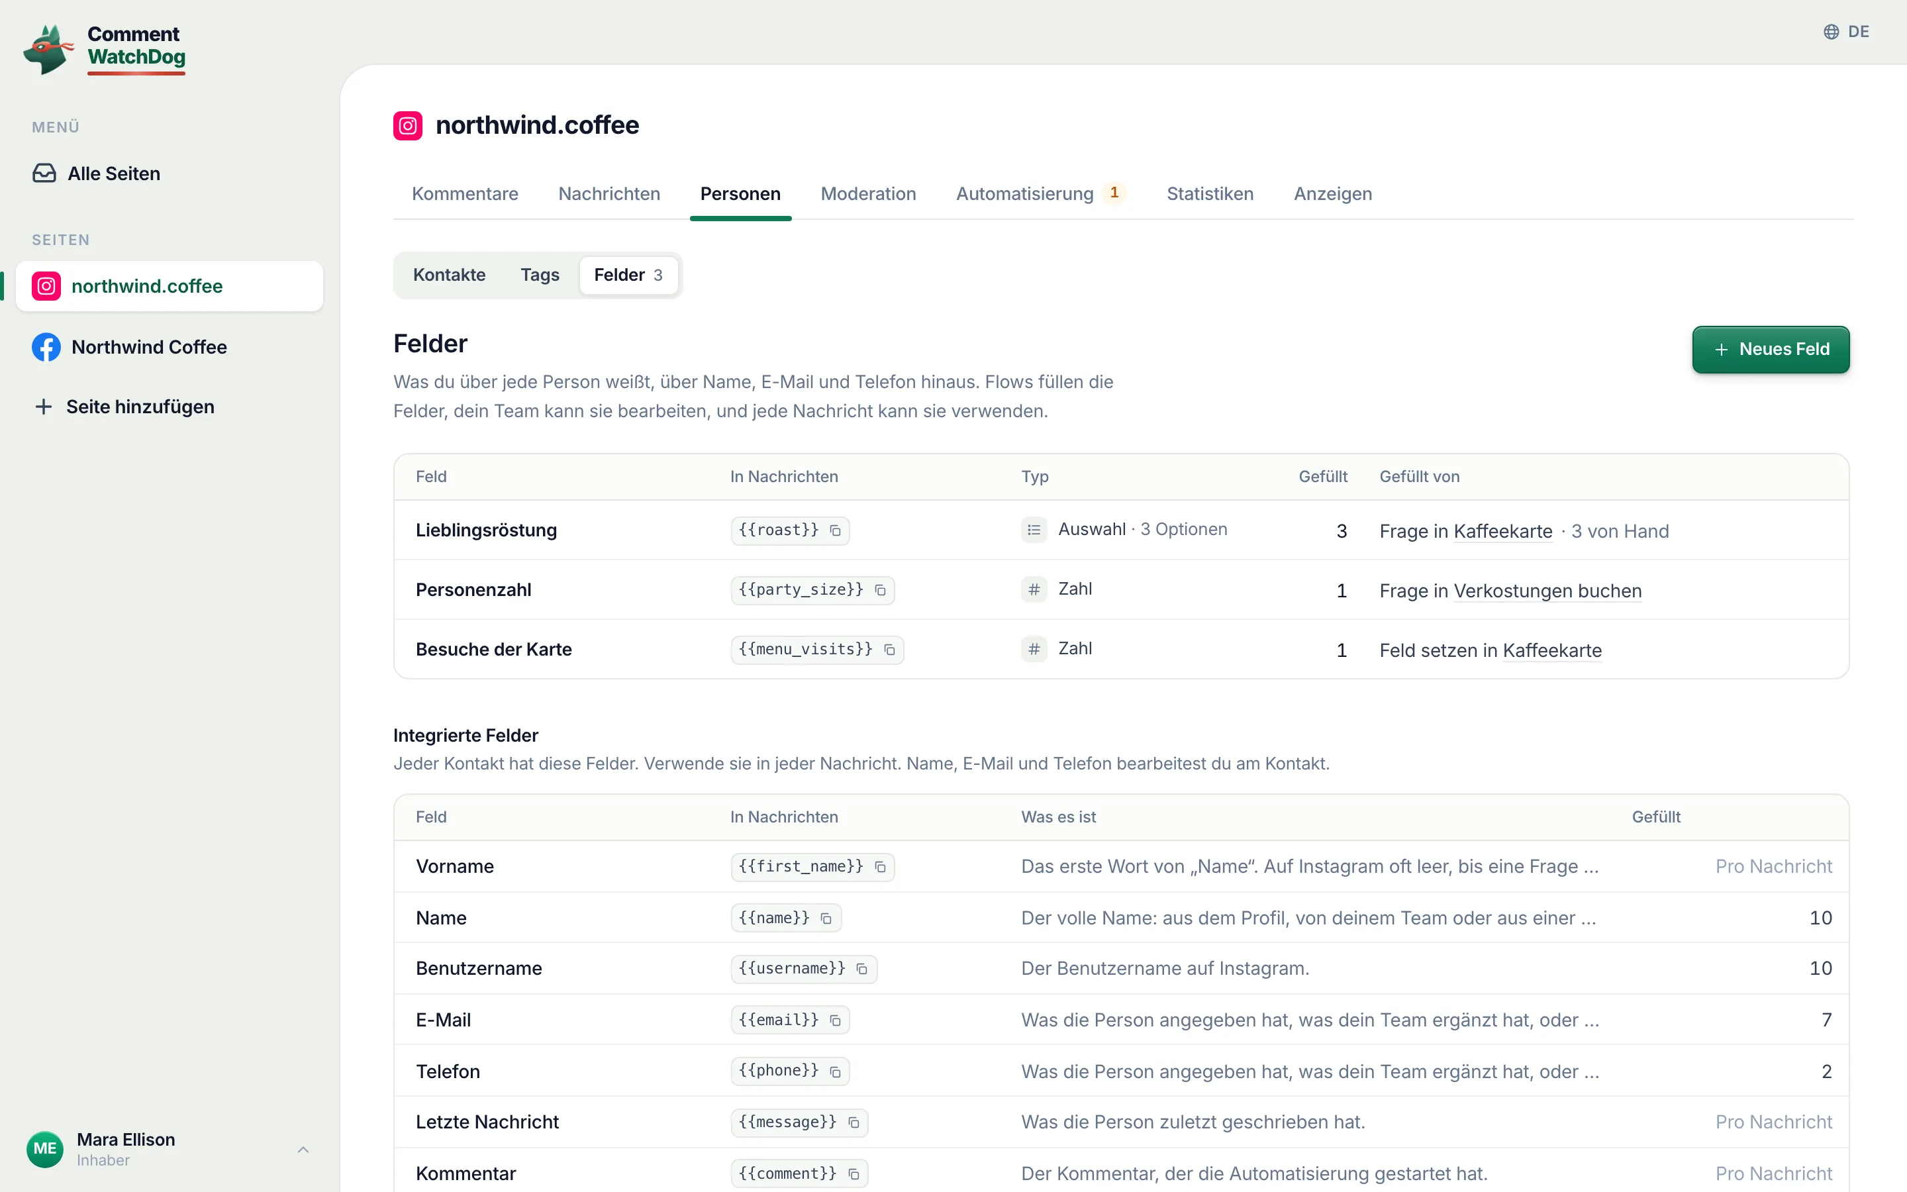Copy the {{comment}} placeholder
This screenshot has height=1192, width=1907.
854,1174
